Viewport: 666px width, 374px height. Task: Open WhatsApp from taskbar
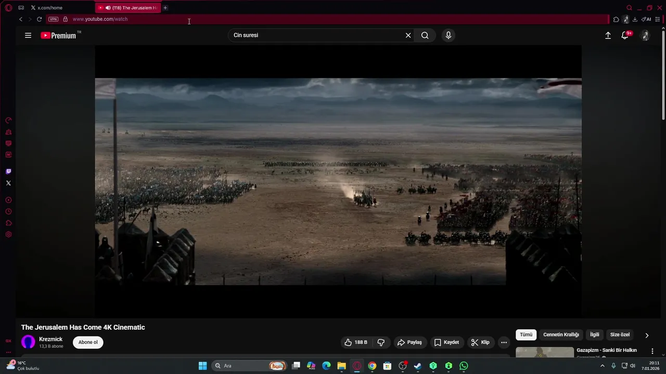[x=464, y=366]
